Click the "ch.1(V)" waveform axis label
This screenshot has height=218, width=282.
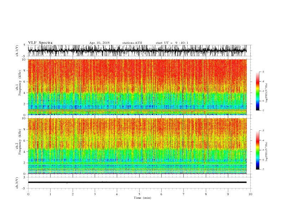(x=17, y=51)
